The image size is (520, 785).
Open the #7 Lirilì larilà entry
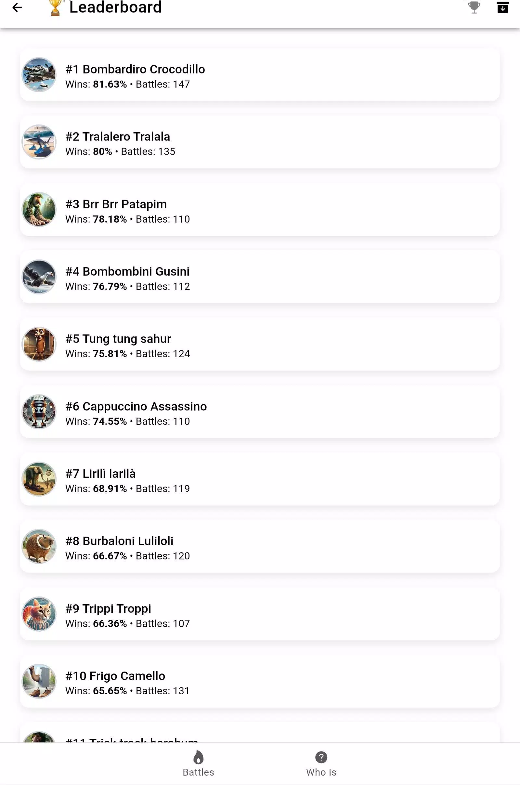pyautogui.click(x=260, y=479)
